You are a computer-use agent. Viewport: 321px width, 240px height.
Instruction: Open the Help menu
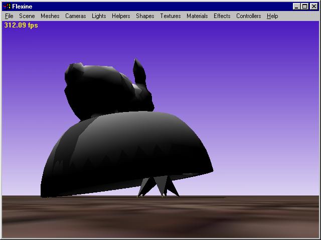pyautogui.click(x=272, y=16)
